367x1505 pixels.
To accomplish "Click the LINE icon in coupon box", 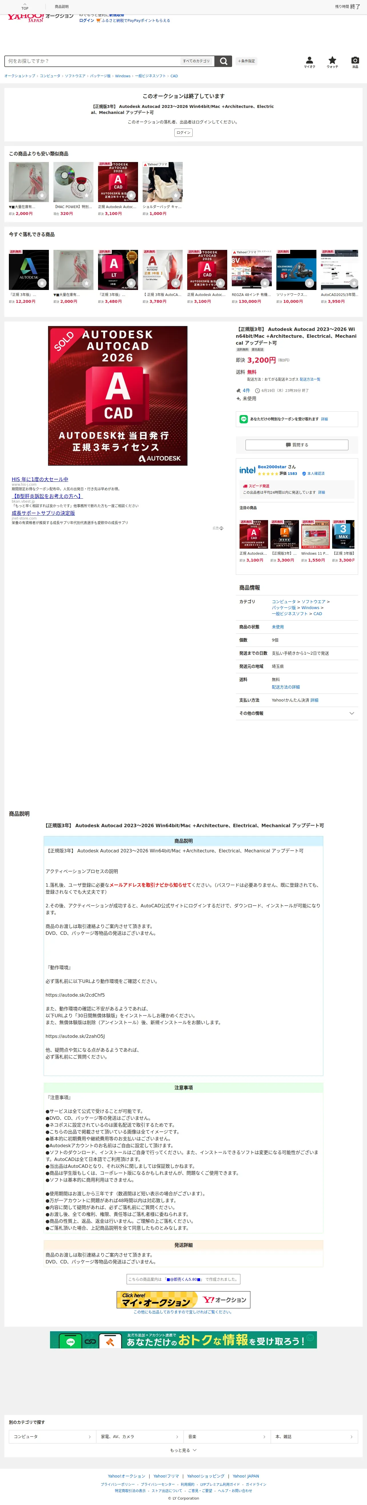I will click(244, 419).
